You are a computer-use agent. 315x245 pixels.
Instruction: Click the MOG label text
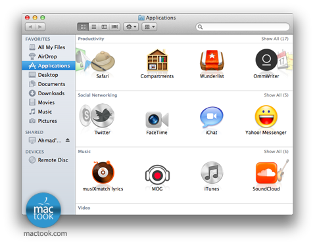[157, 189]
